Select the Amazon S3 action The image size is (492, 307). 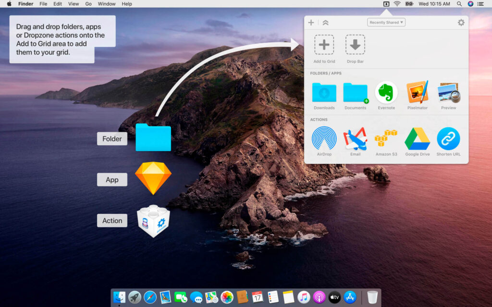tap(386, 139)
